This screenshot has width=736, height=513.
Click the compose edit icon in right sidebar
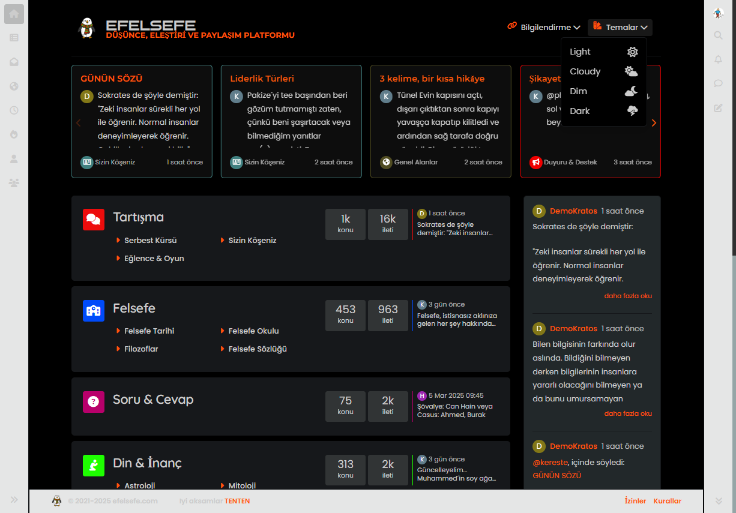click(x=718, y=108)
